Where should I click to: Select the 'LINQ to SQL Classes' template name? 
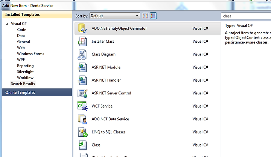(108, 132)
